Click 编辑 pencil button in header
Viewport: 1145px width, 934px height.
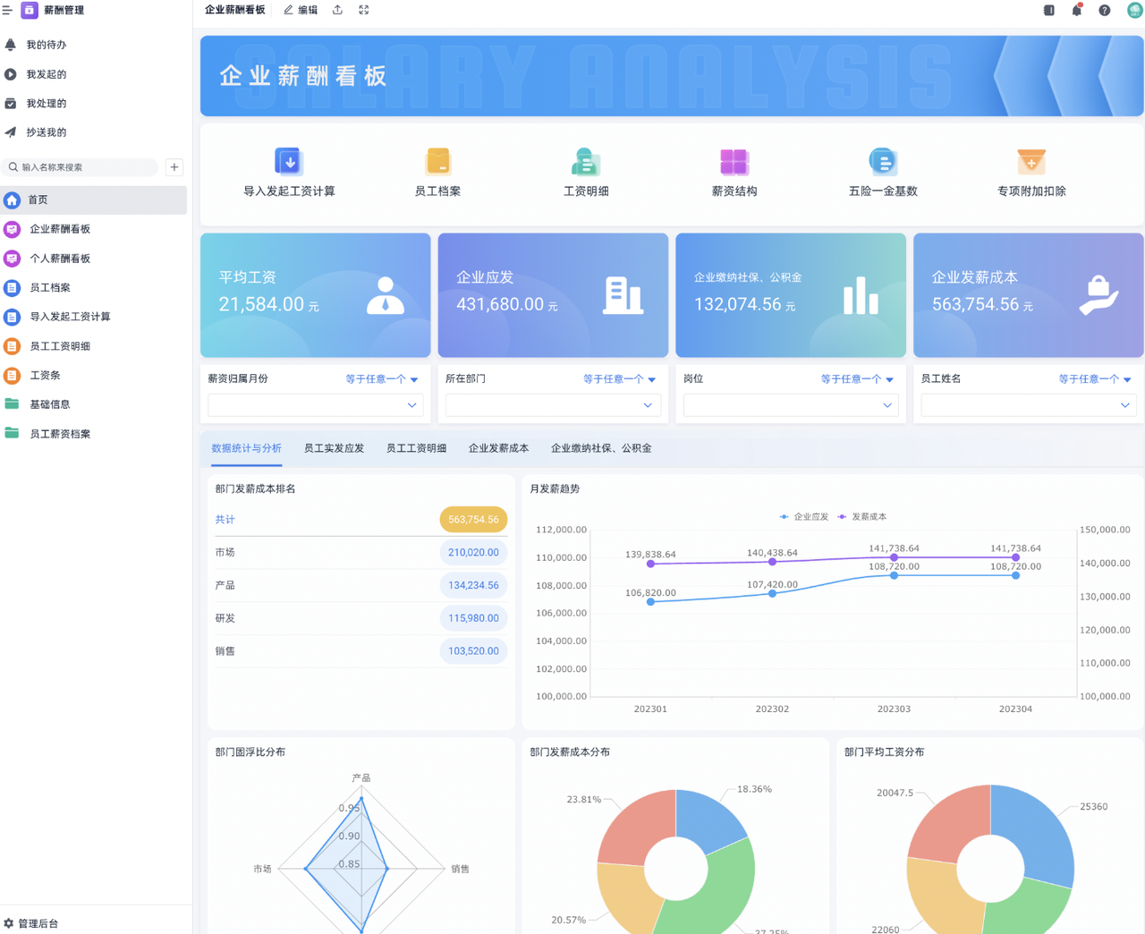click(301, 10)
